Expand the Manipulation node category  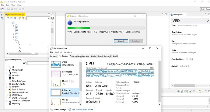pyautogui.click(x=7, y=70)
